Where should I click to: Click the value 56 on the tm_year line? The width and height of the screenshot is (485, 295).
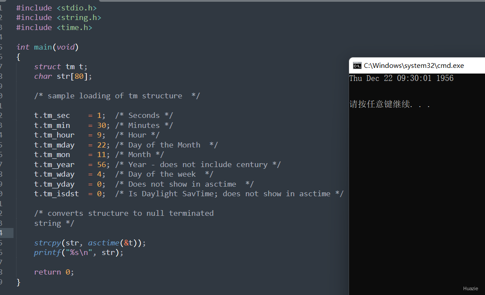click(x=102, y=164)
